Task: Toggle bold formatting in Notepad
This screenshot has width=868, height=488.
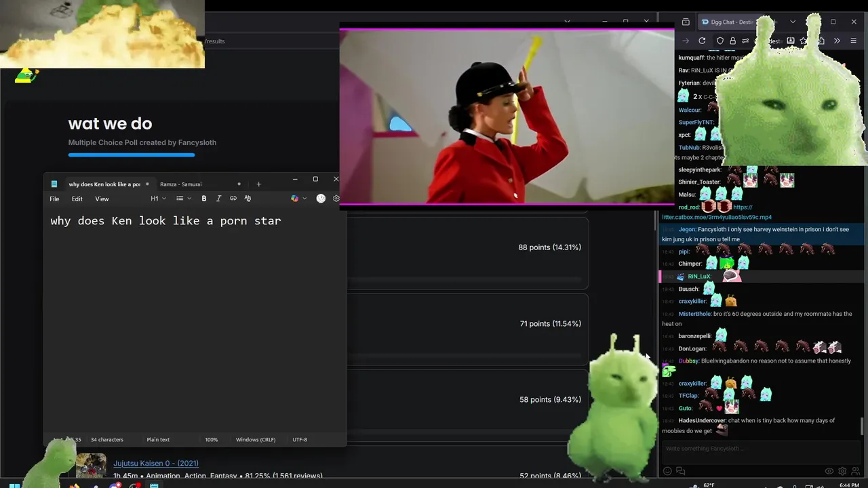Action: (203, 199)
